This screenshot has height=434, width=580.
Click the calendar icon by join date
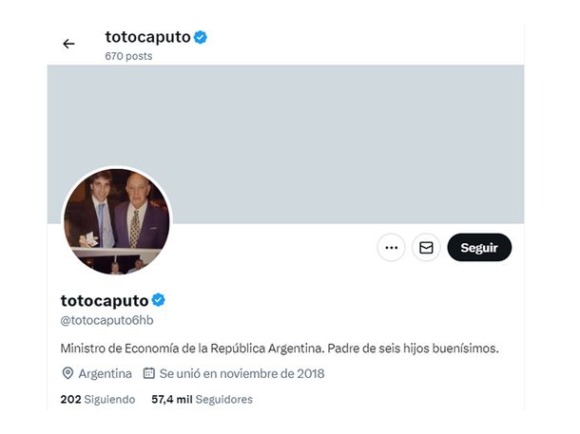149,373
